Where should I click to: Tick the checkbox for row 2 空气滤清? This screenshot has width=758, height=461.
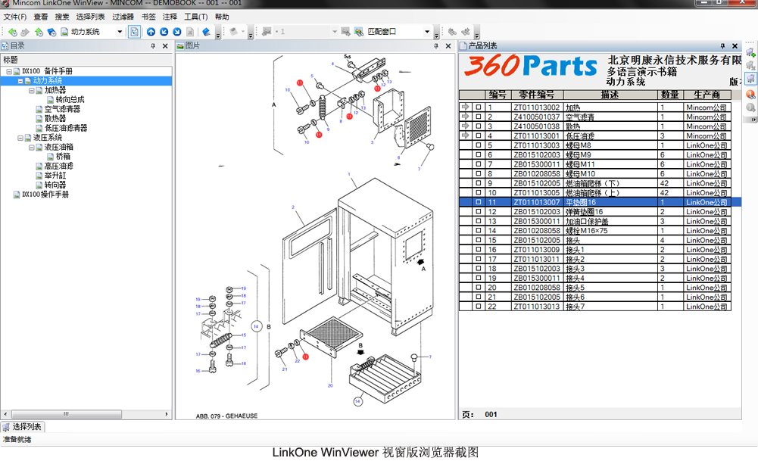pos(479,117)
